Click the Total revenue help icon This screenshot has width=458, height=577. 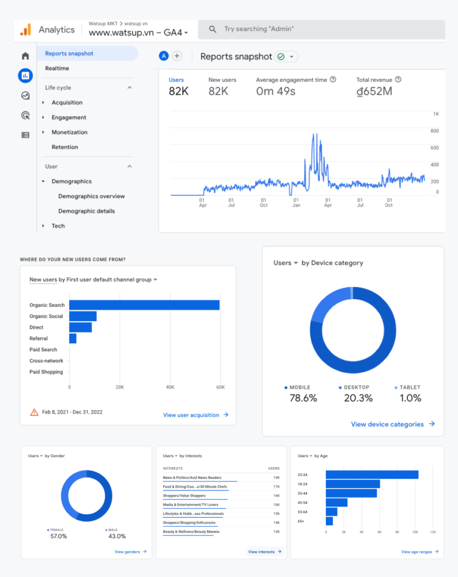(398, 80)
